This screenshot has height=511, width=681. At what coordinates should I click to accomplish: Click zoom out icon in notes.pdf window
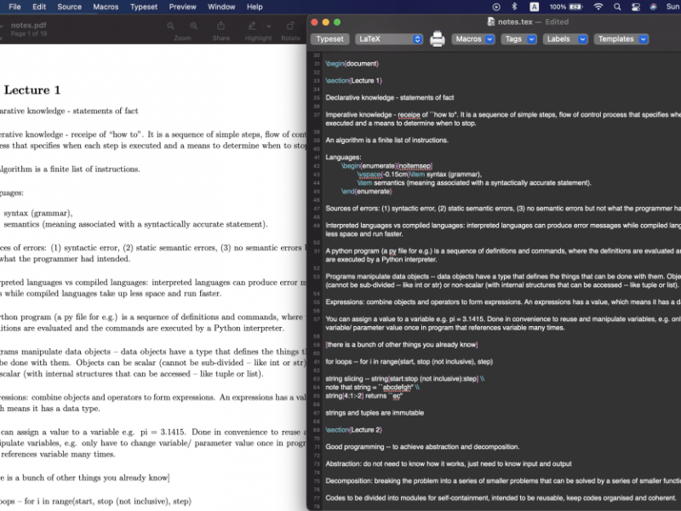pyautogui.click(x=171, y=26)
